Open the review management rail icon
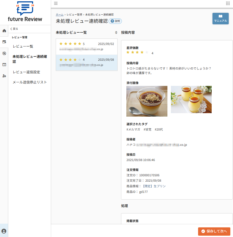 tap(4, 42)
